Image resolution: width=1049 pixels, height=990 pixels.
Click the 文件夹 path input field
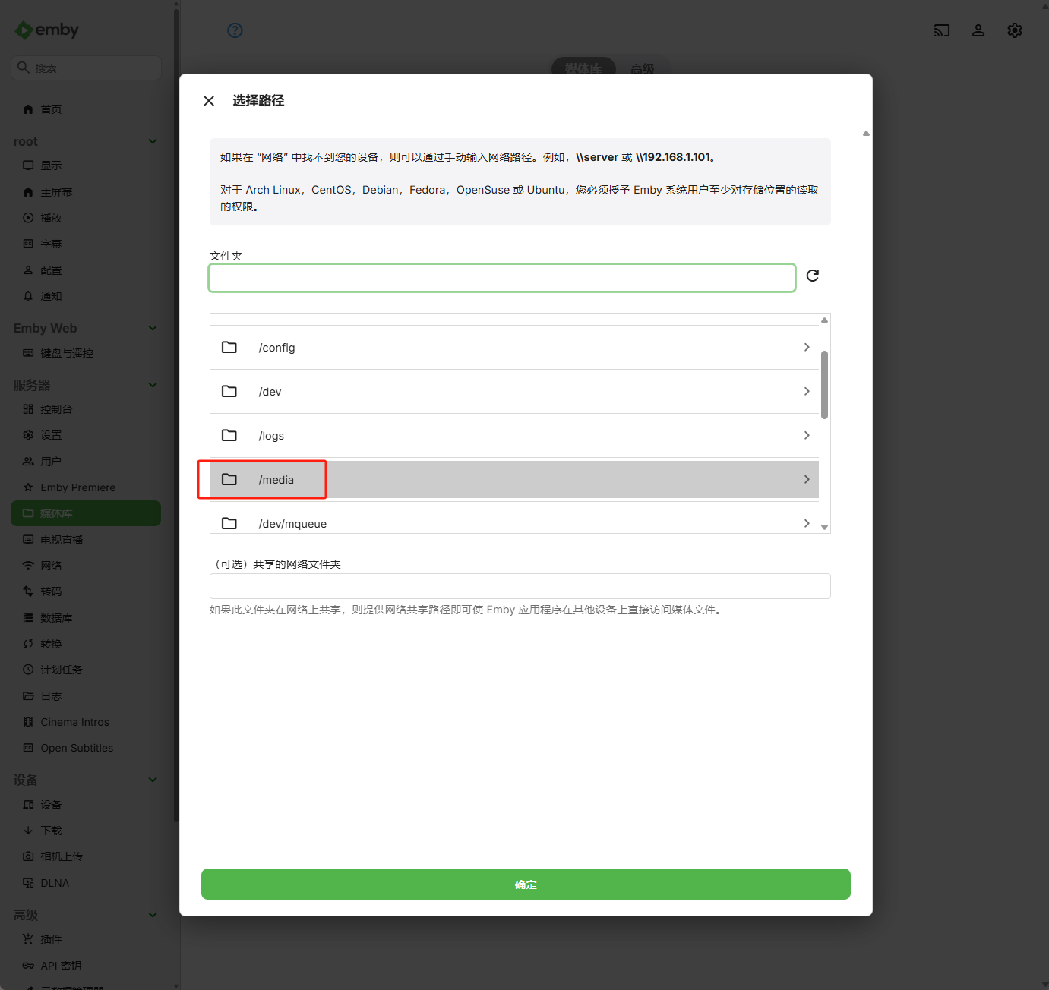pos(502,278)
